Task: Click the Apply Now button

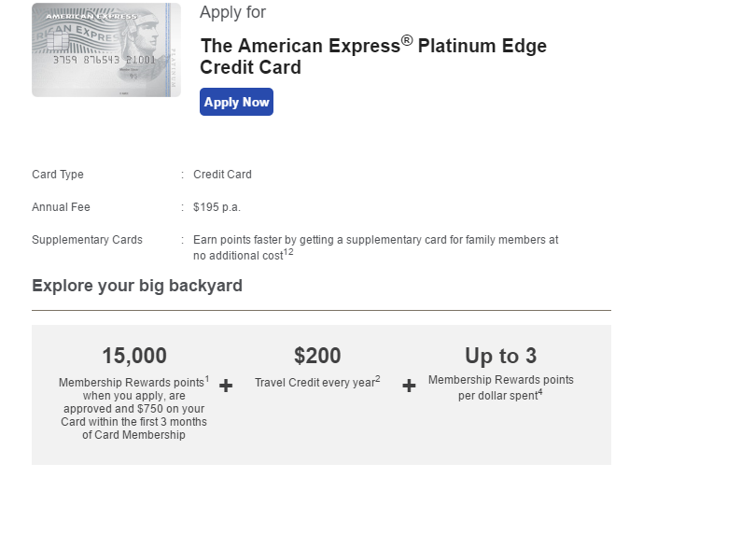Action: [236, 102]
